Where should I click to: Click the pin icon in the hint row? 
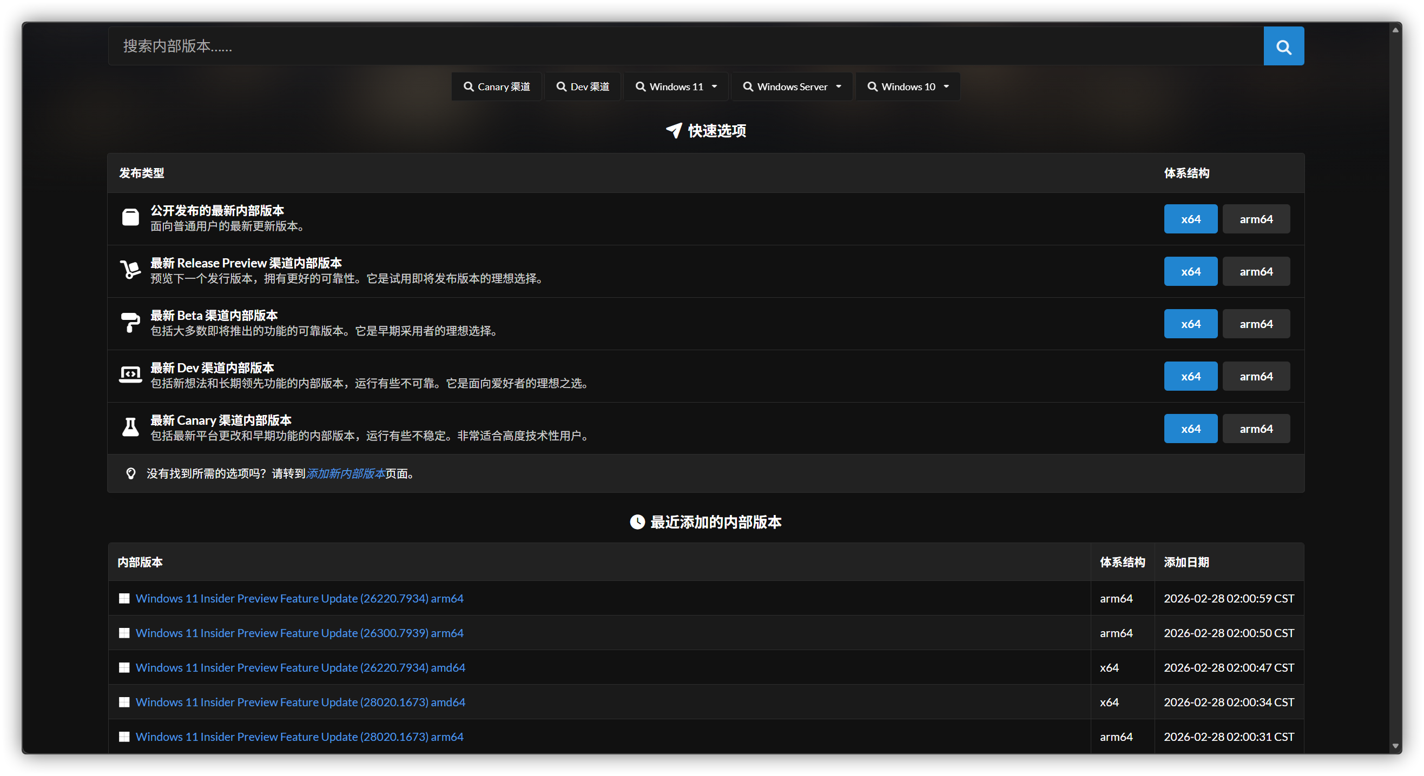[130, 473]
